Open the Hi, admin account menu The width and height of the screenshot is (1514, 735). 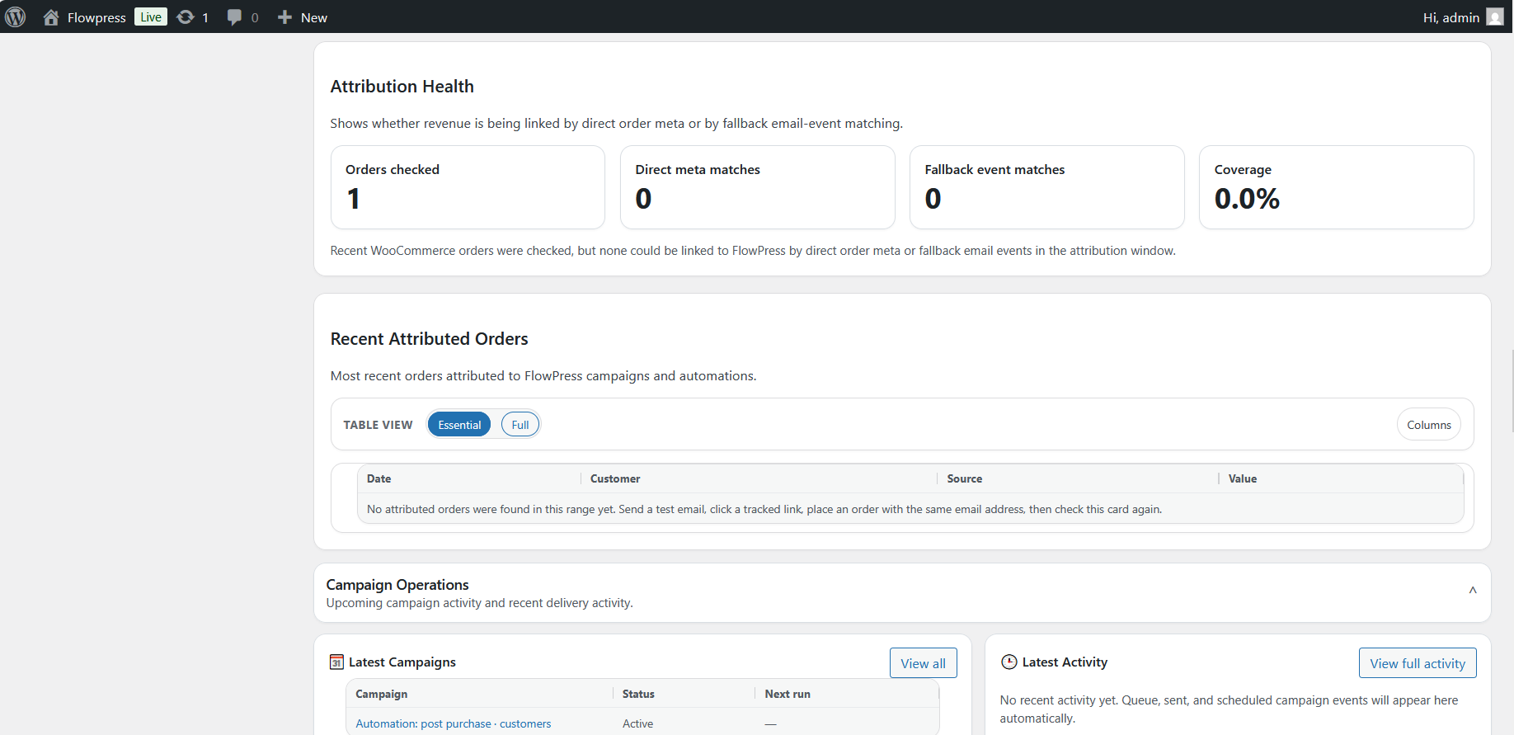tap(1463, 17)
